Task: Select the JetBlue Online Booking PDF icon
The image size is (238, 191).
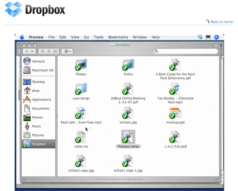Action: pos(128,89)
